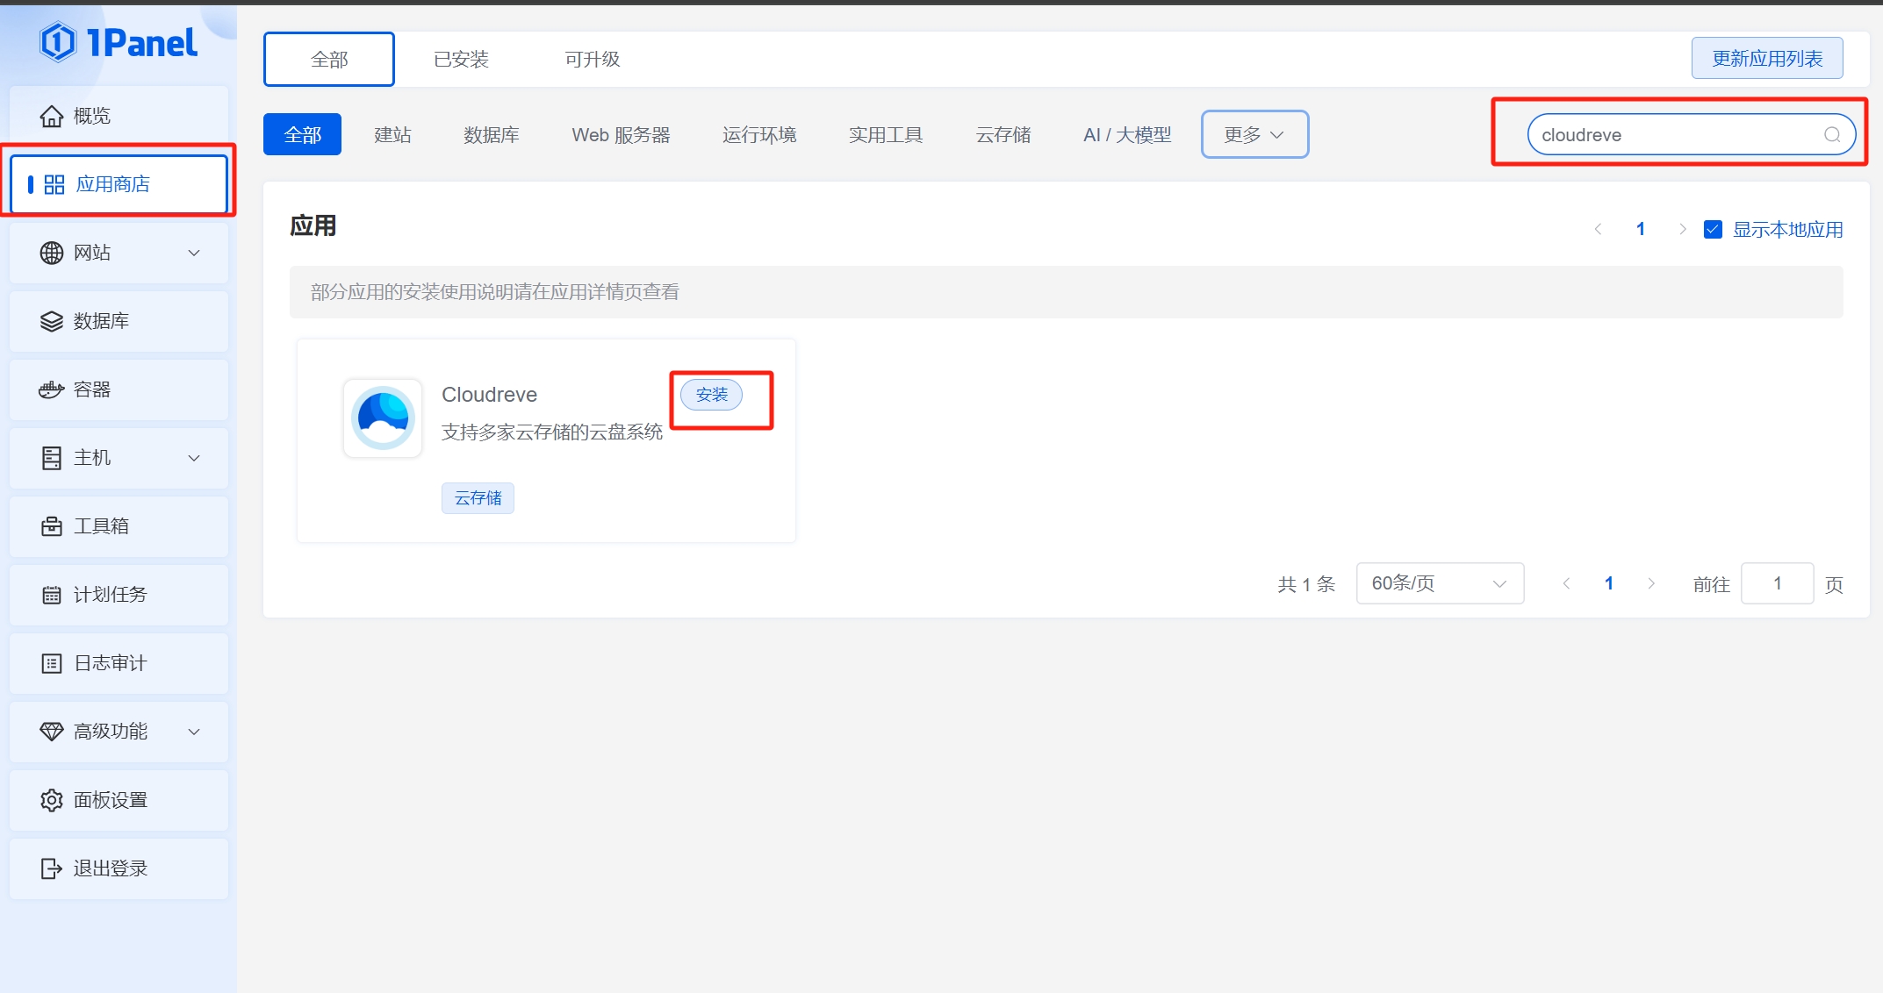Open the 60条/页 page size dropdown

pyautogui.click(x=1440, y=583)
